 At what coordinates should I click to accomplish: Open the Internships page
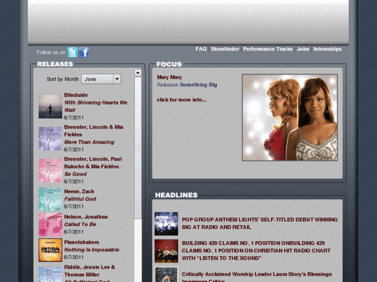[327, 49]
